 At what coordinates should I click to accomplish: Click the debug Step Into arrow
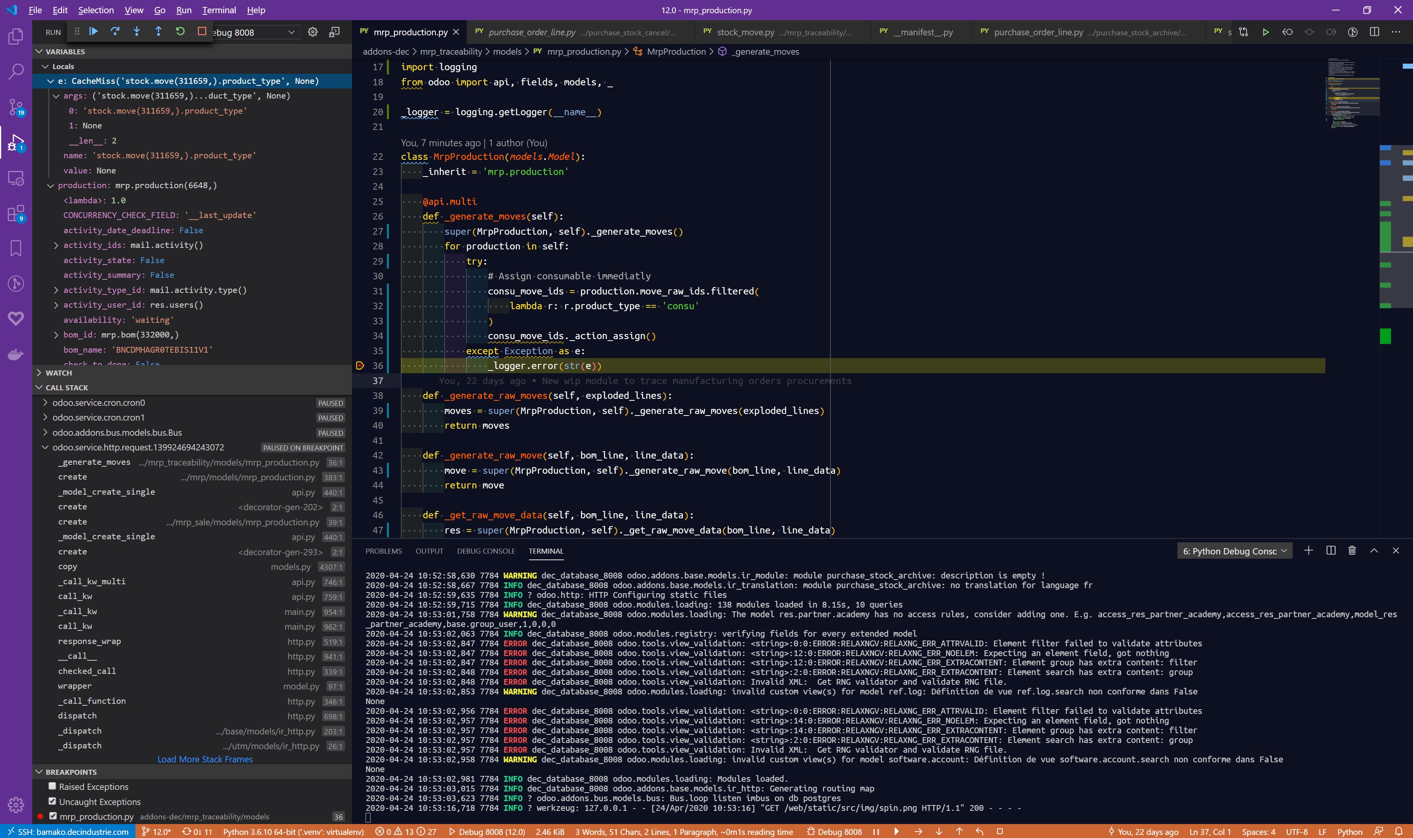pyautogui.click(x=137, y=32)
